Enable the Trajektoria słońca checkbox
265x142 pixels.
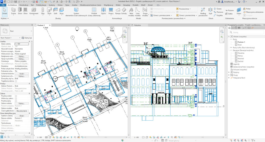(16, 81)
